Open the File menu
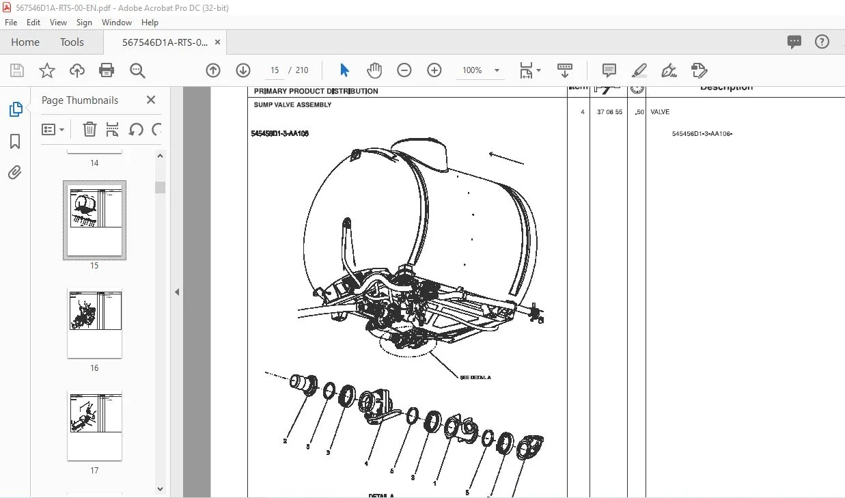Screen dimensions: 845x498 pyautogui.click(x=12, y=23)
